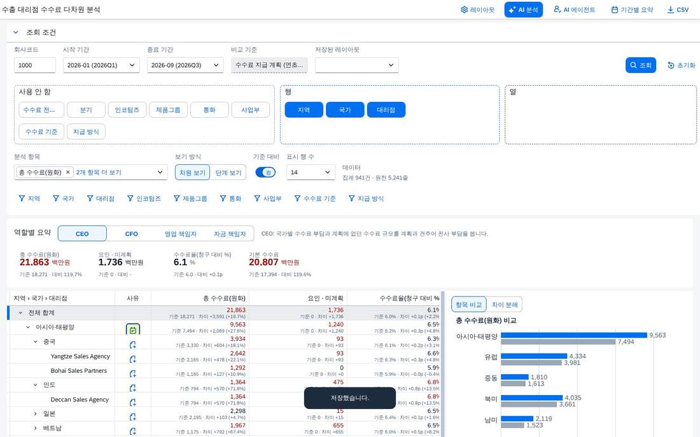700x437 pixels.
Task: Select the 사업부 unused chip
Action: click(x=251, y=110)
